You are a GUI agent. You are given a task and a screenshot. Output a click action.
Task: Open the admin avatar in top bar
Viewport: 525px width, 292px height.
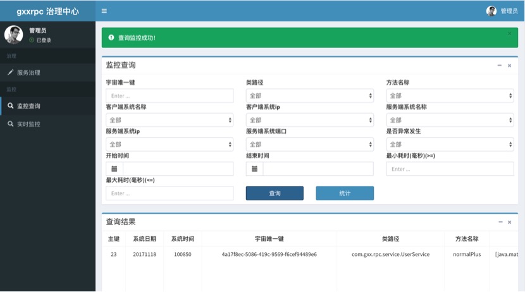(x=491, y=11)
